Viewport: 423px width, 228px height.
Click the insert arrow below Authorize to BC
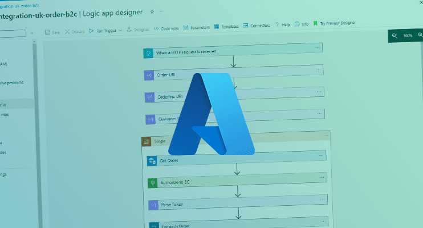(x=238, y=192)
